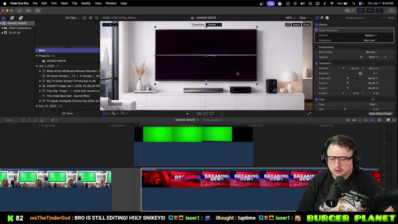Image resolution: width=398 pixels, height=224 pixels.
Task: Show Libraries sidebar clapper icon
Action: click(3, 18)
